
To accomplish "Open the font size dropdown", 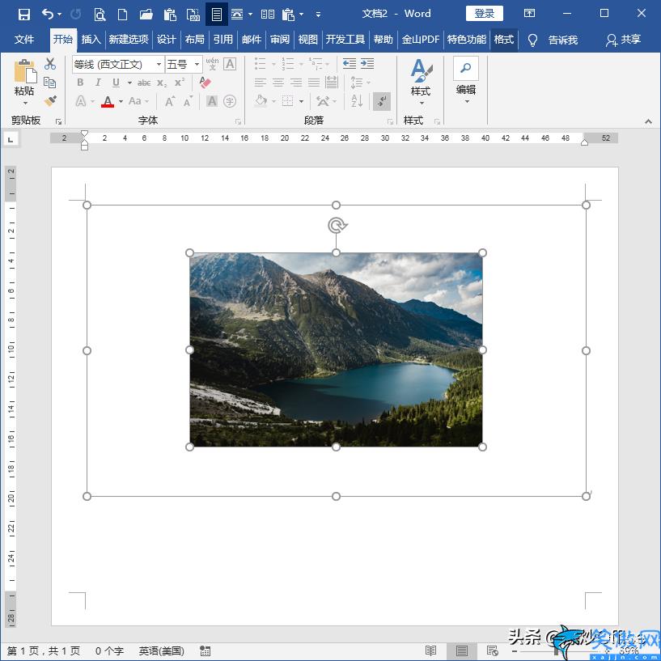I will (197, 64).
